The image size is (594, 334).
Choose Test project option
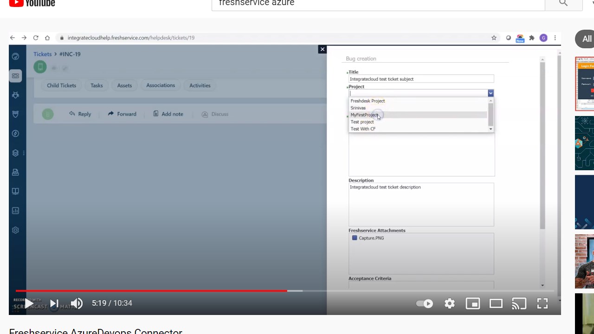(418, 122)
